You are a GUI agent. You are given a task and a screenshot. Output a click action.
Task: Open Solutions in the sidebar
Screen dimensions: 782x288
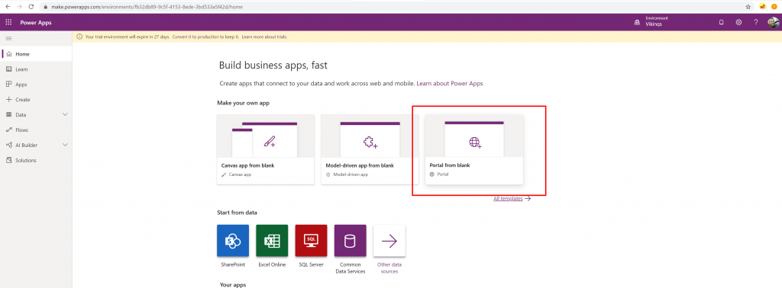(x=36, y=160)
